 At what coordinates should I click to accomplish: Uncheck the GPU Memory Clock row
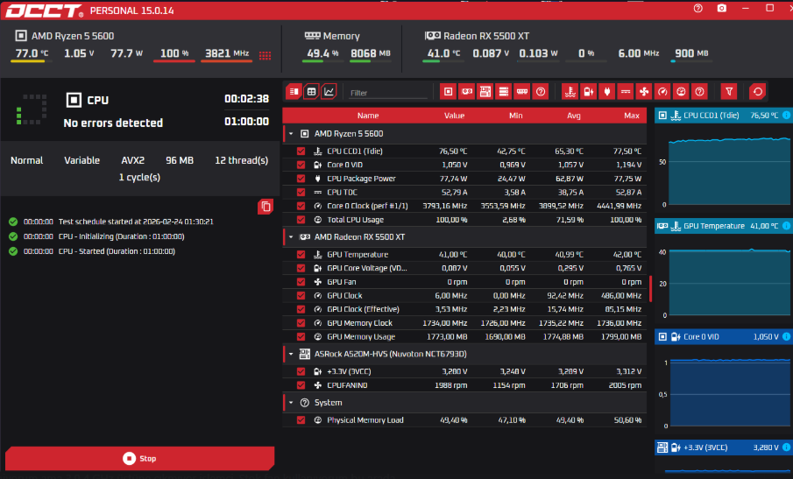(x=301, y=323)
